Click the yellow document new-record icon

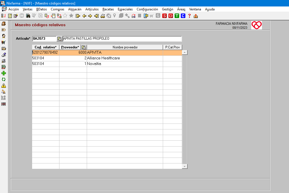[x=10, y=16]
